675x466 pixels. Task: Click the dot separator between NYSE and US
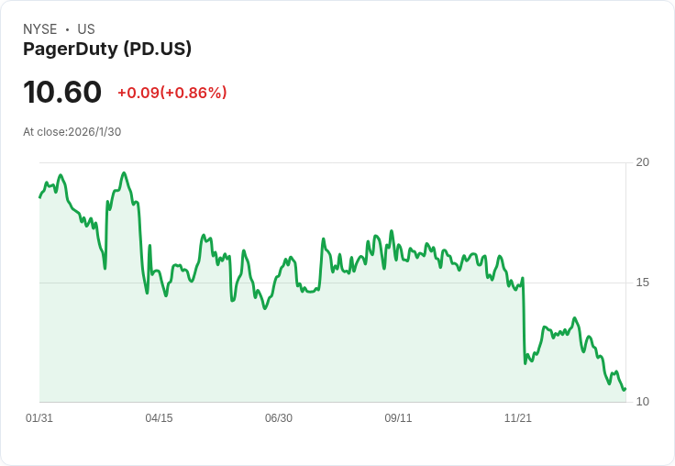(x=67, y=29)
